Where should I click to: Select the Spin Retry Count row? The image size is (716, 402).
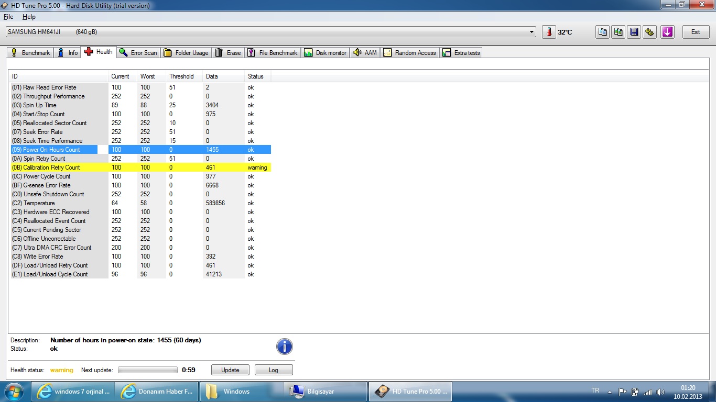[140, 159]
